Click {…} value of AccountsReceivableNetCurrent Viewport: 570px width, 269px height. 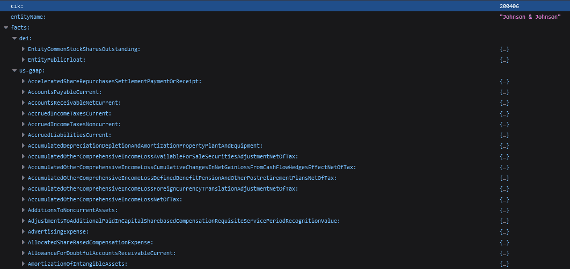click(x=505, y=103)
